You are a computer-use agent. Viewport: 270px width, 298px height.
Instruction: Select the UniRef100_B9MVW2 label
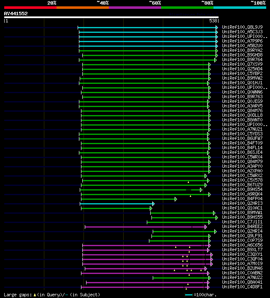coord(242,78)
